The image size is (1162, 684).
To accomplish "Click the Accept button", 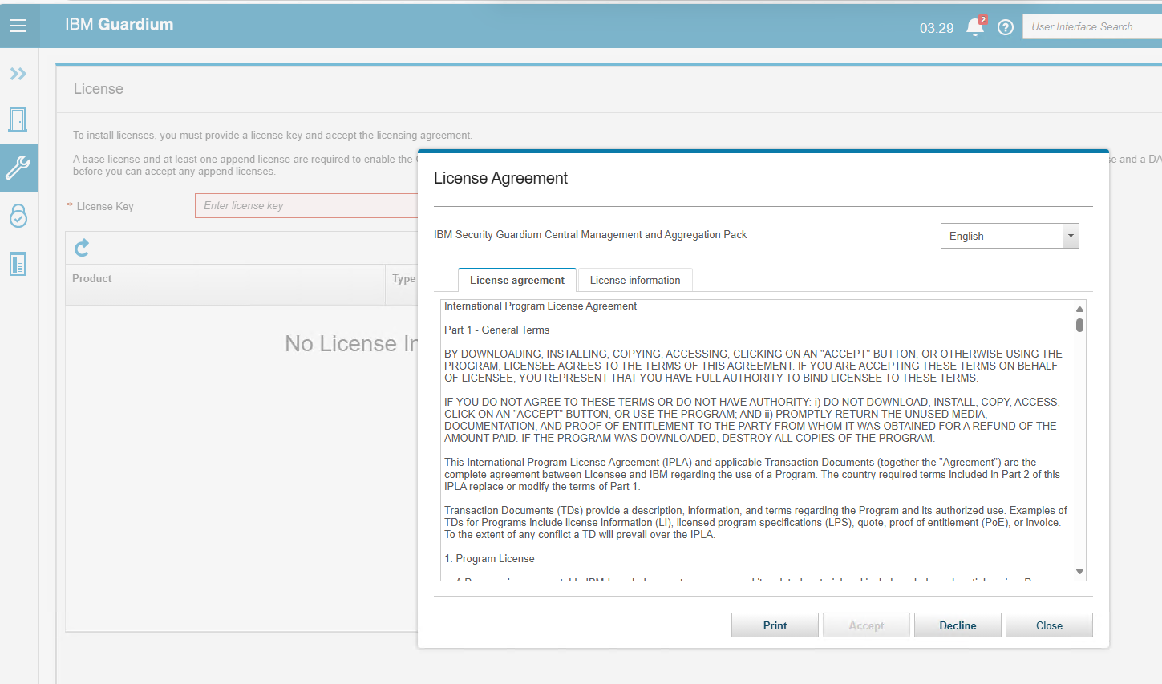I will [866, 625].
